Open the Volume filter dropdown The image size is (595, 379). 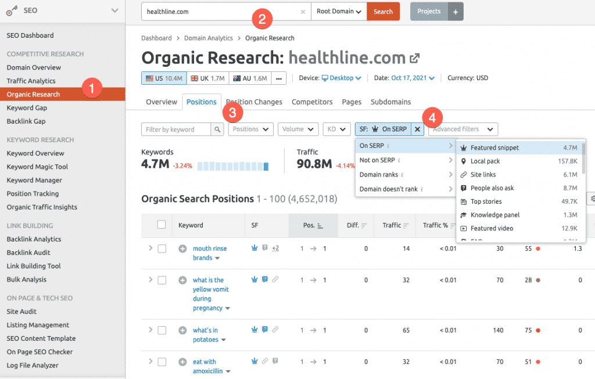pyautogui.click(x=298, y=129)
